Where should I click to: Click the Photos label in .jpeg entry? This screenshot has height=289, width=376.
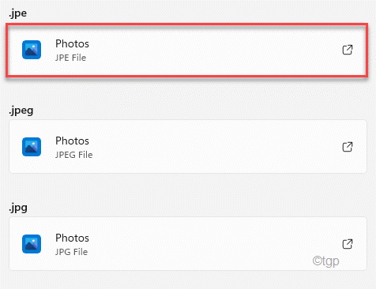pyautogui.click(x=72, y=141)
